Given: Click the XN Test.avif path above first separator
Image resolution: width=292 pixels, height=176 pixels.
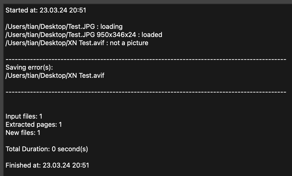Looking at the screenshot, I should point(55,43).
